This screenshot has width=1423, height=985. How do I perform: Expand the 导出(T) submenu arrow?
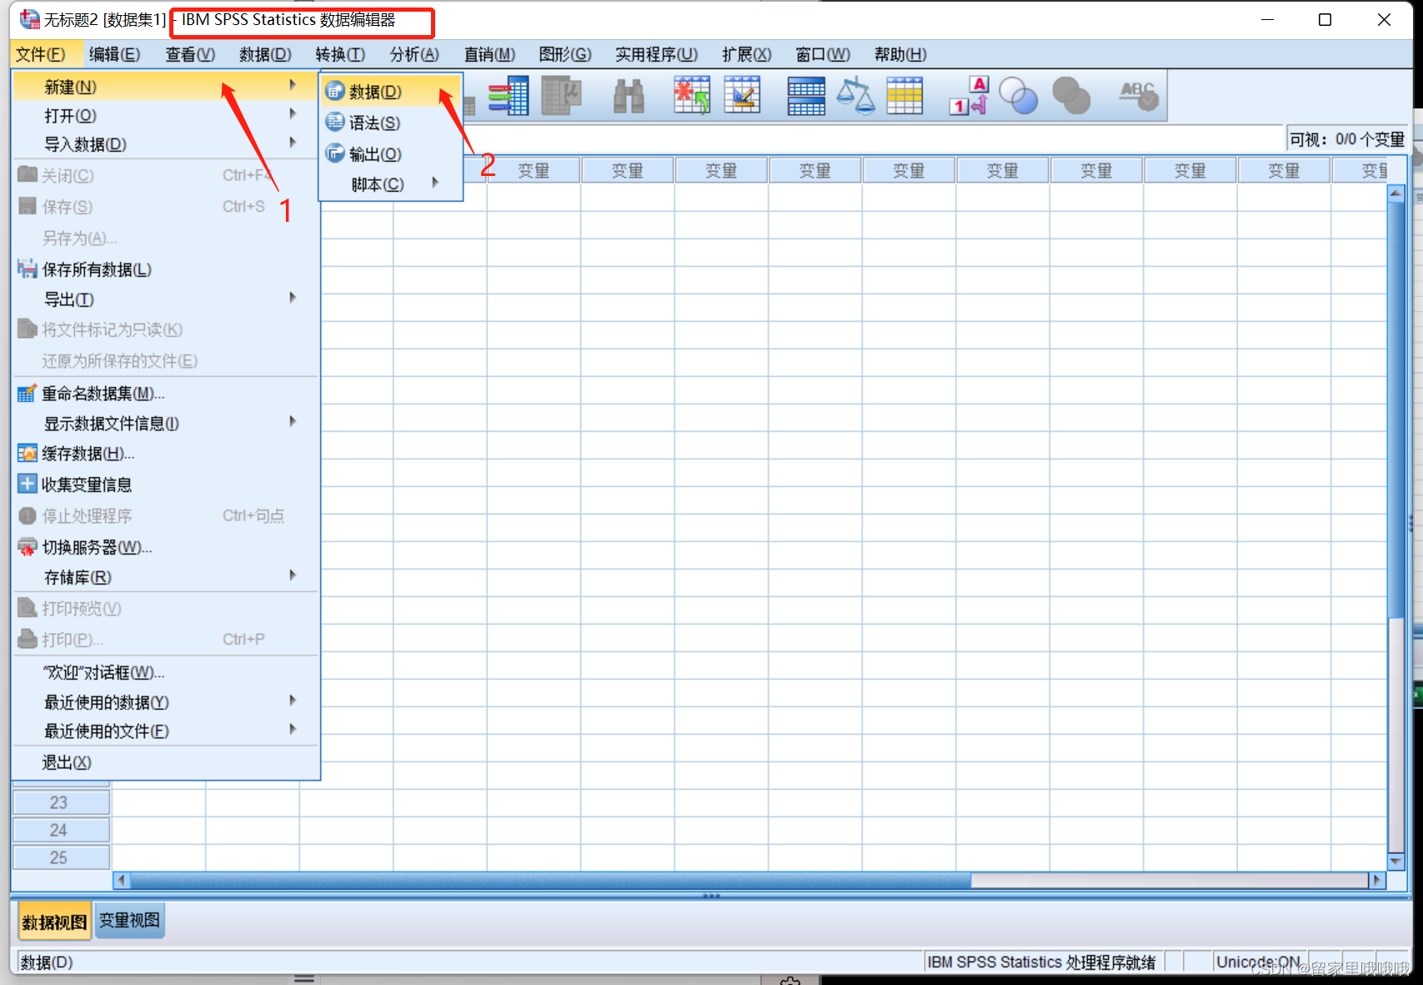pos(293,298)
